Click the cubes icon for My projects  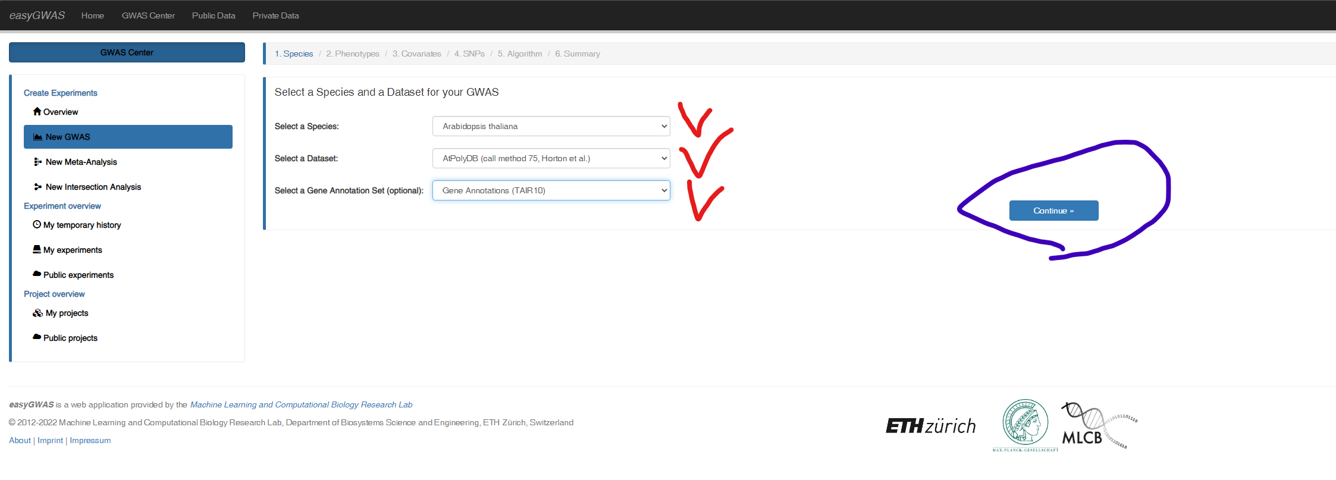point(37,313)
